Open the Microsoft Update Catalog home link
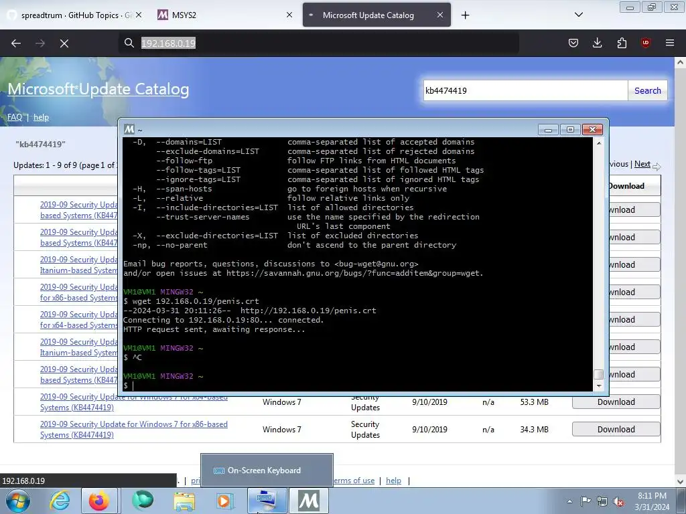Image resolution: width=686 pixels, height=514 pixels. [x=98, y=89]
